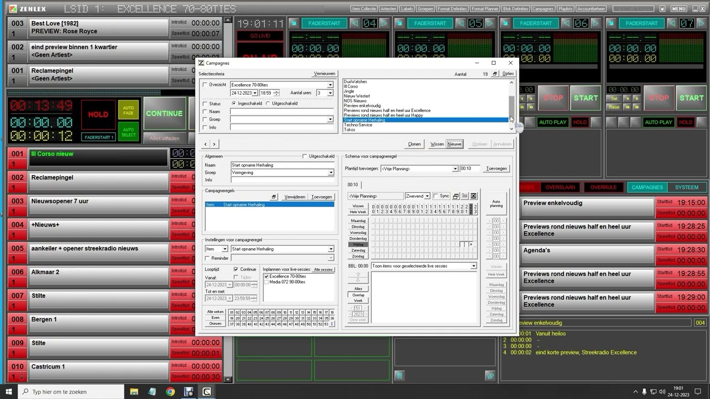Open the Plantijd toevoegen Vrije Planning dropdown
The width and height of the screenshot is (710, 399).
(455, 168)
